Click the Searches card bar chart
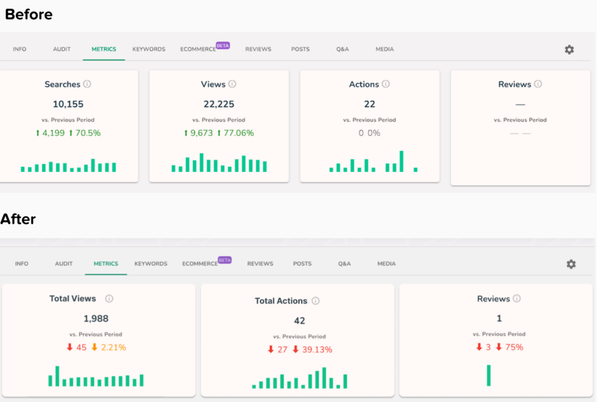Viewport: 597px width, 402px height. point(68,167)
